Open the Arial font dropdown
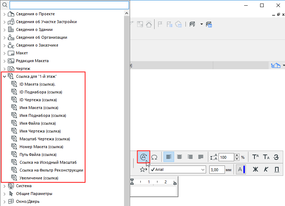 [x=177, y=169]
